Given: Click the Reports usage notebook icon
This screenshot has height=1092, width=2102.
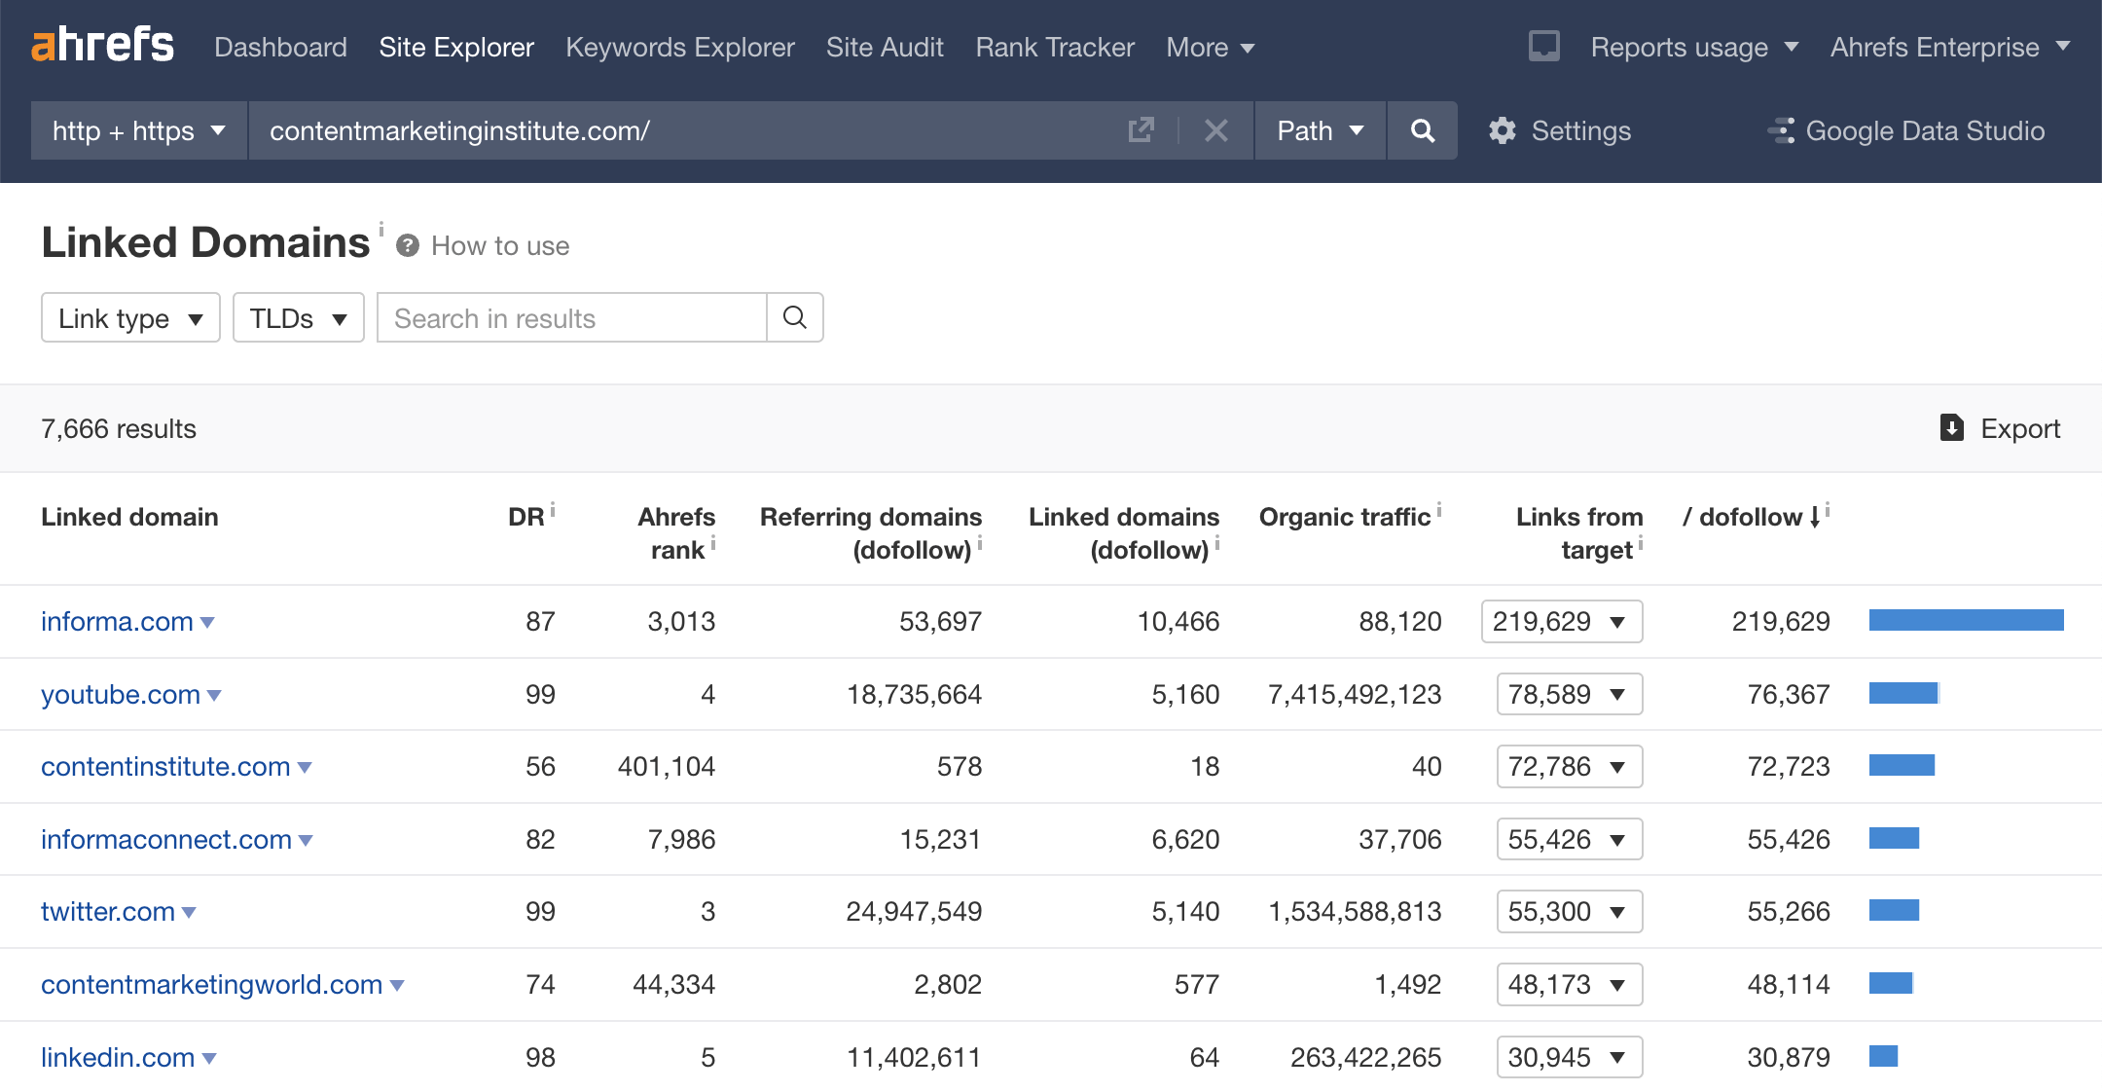Looking at the screenshot, I should tap(1543, 45).
